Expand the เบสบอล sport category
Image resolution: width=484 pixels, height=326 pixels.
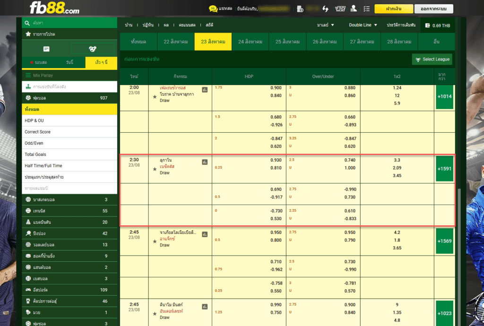69,278
